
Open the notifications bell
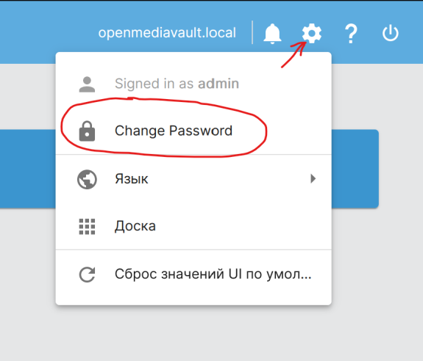coord(272,33)
